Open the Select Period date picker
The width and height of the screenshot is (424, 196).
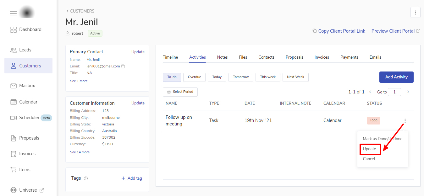[180, 92]
